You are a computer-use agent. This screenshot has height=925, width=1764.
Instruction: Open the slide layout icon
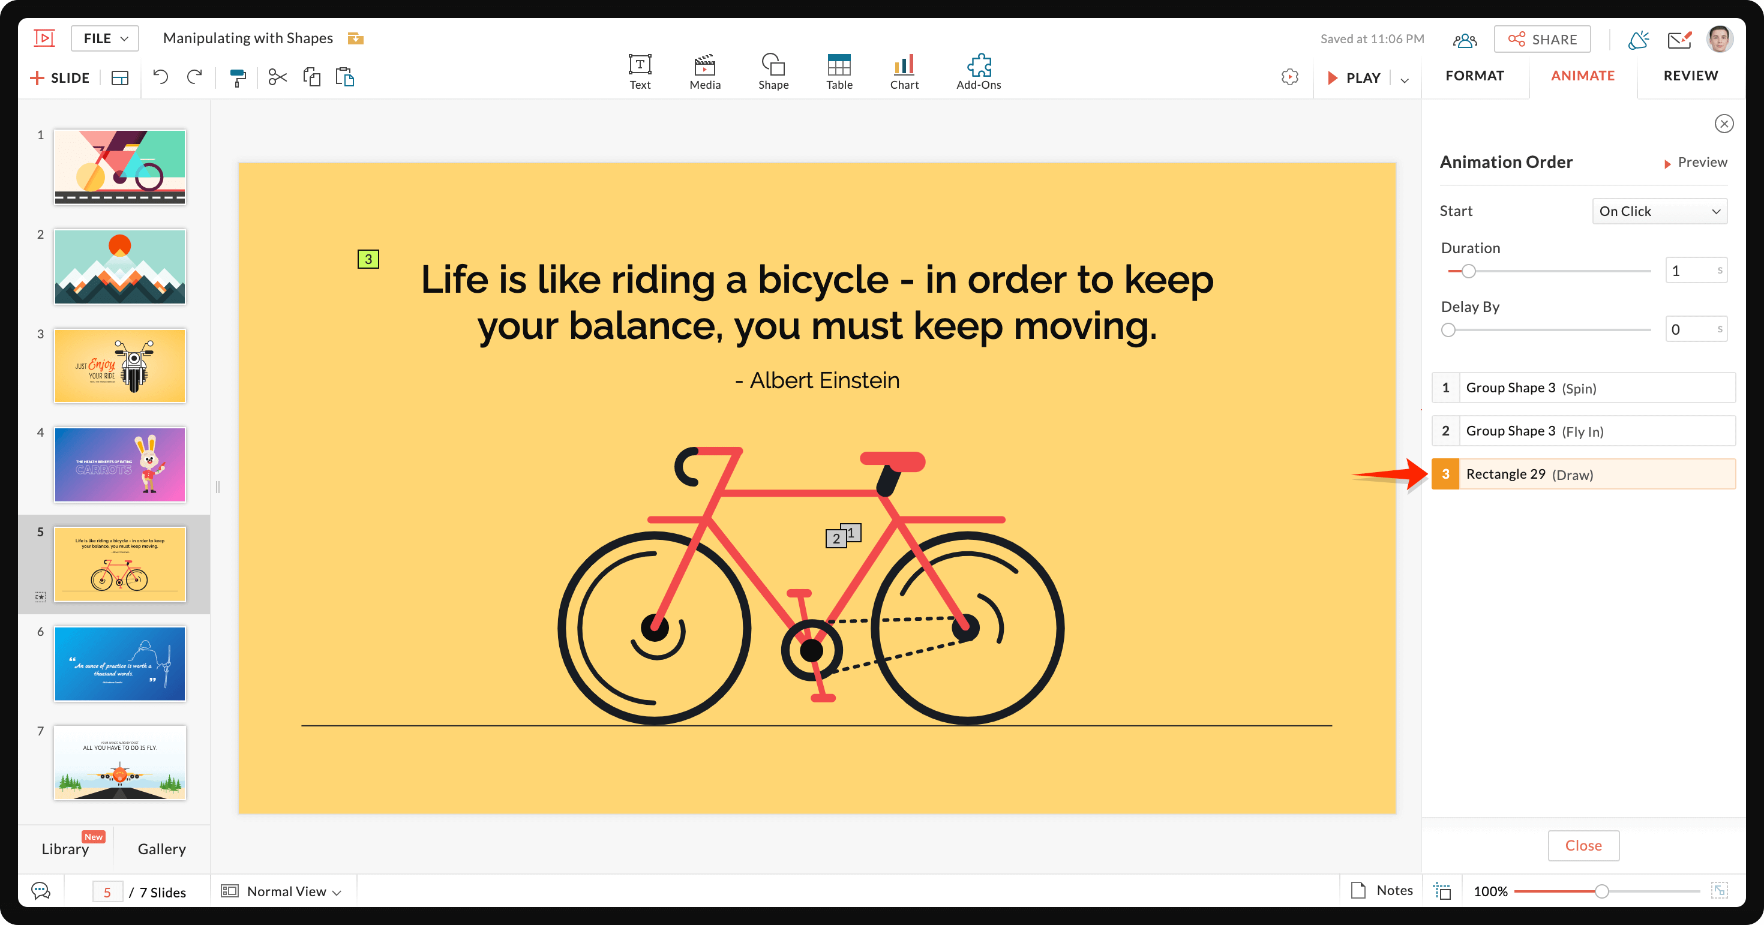pyautogui.click(x=120, y=78)
